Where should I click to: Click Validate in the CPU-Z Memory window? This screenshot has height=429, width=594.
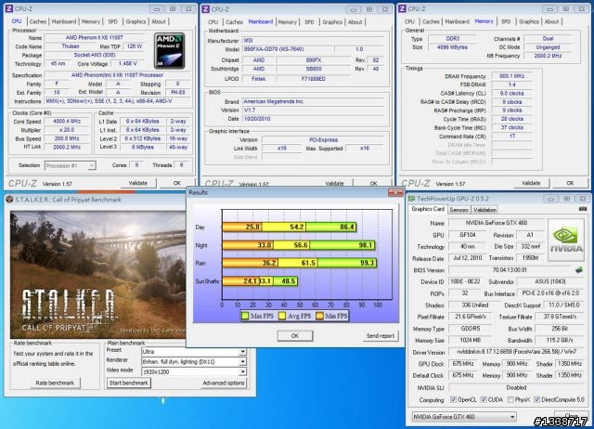point(531,183)
